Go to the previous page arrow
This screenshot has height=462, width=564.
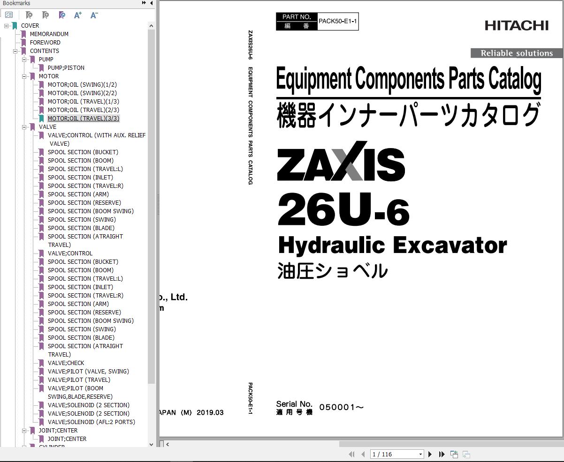[x=363, y=454]
